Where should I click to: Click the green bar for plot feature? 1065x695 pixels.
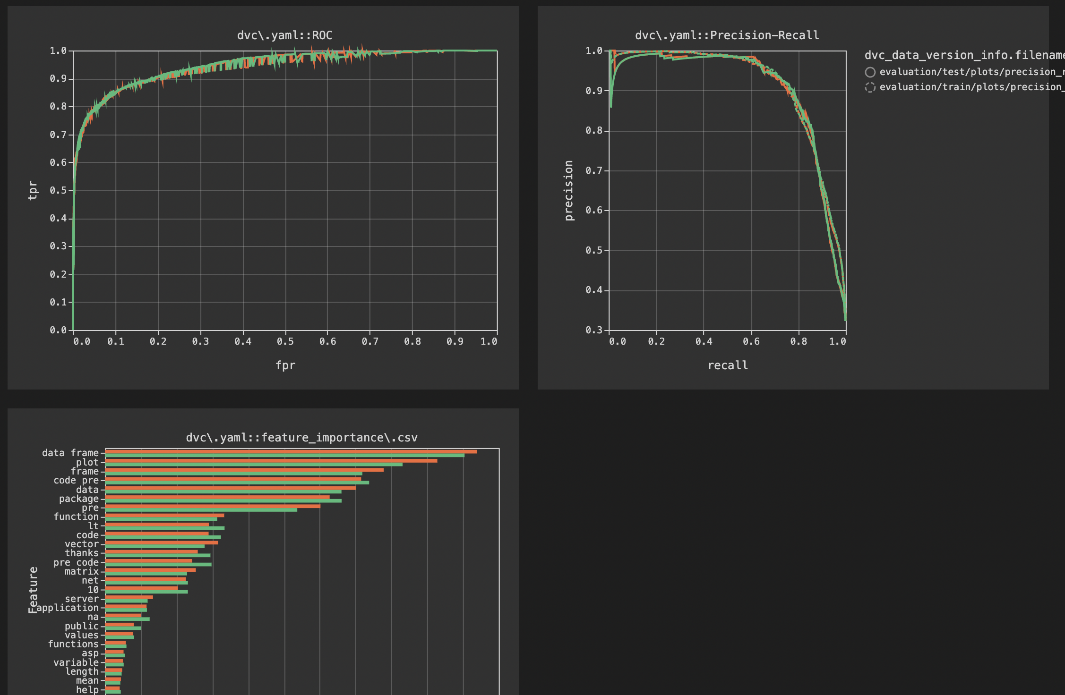254,465
